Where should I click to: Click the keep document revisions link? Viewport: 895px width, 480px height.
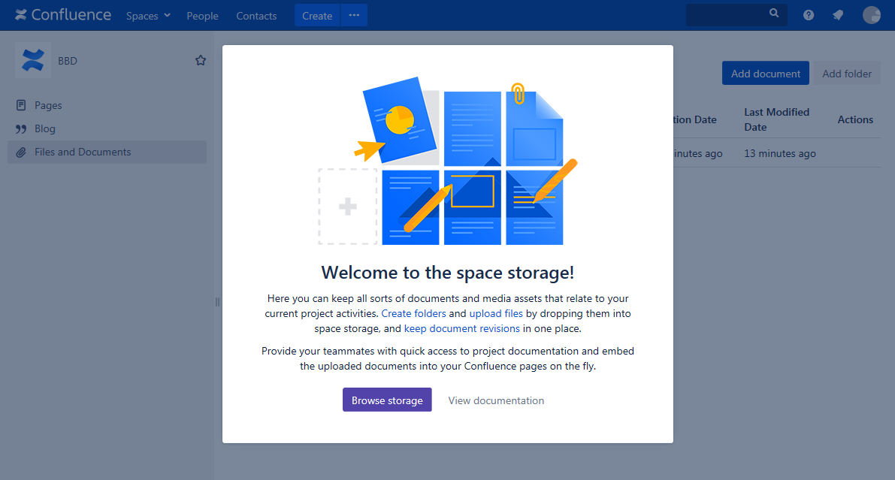(461, 328)
